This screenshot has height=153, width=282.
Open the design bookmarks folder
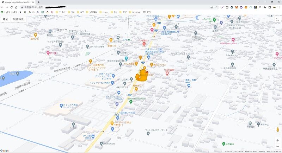click(104, 12)
